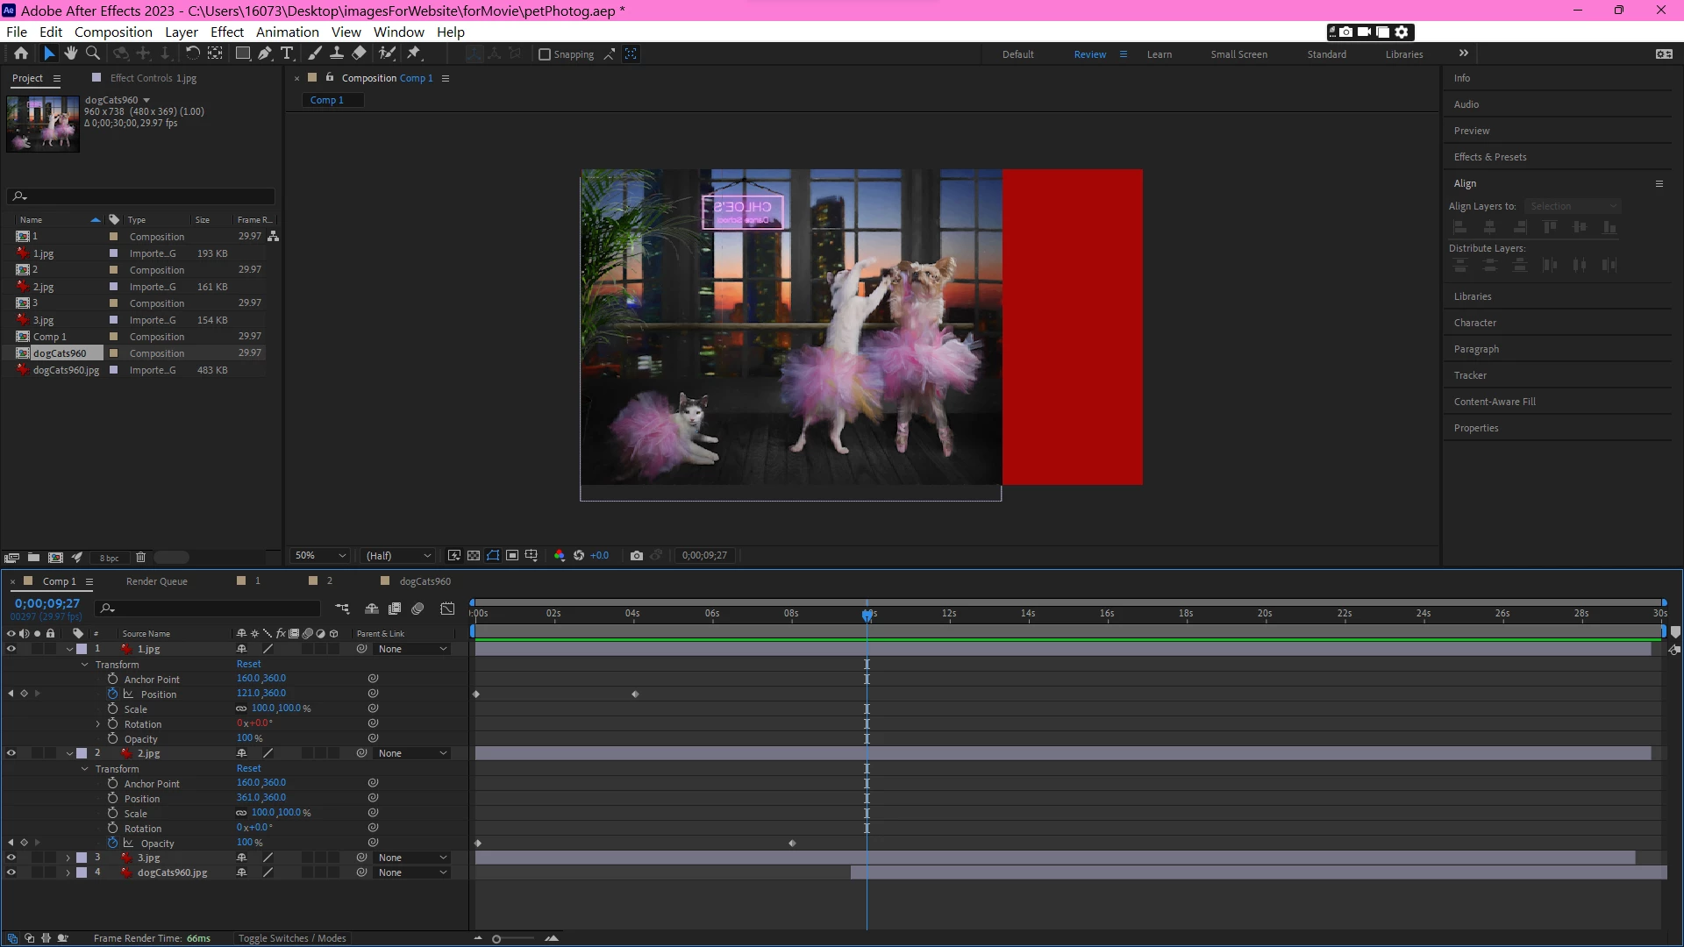Click the timeline zoom slider handle
The image size is (1684, 947).
(496, 939)
